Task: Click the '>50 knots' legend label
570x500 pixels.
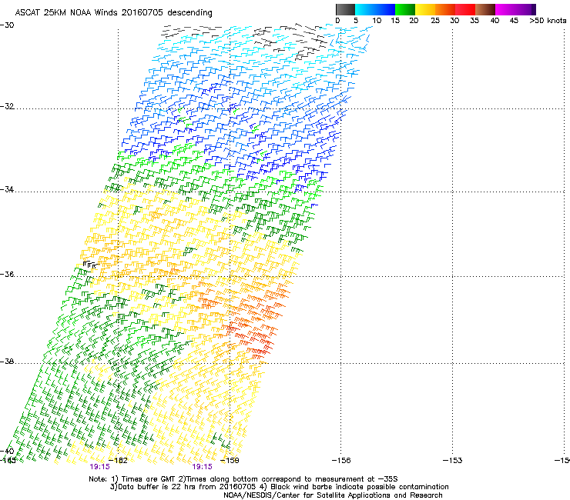Action: coord(548,21)
